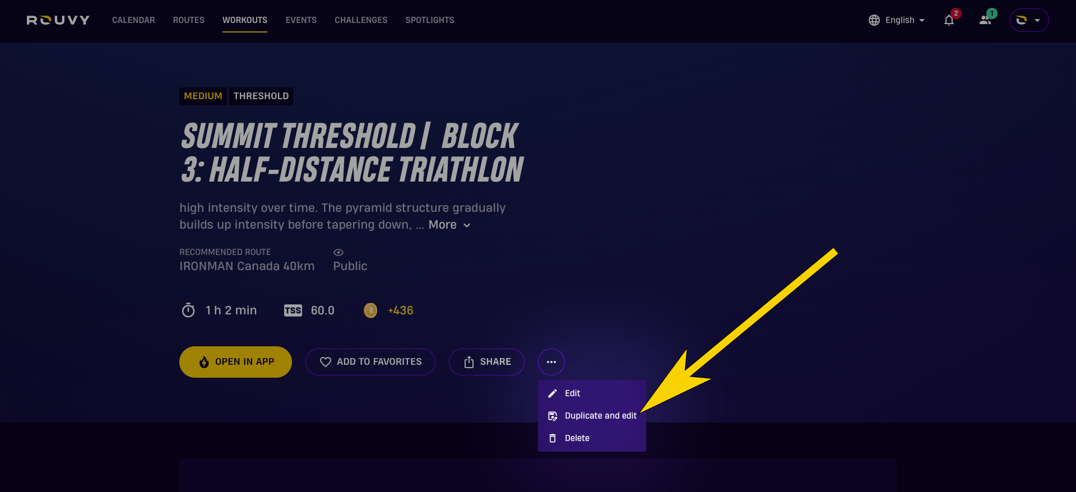The height and width of the screenshot is (492, 1076).
Task: Go to the Routes tab
Action: (x=189, y=20)
